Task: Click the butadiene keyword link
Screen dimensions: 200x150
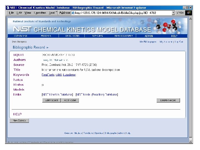Action: pos(69,75)
